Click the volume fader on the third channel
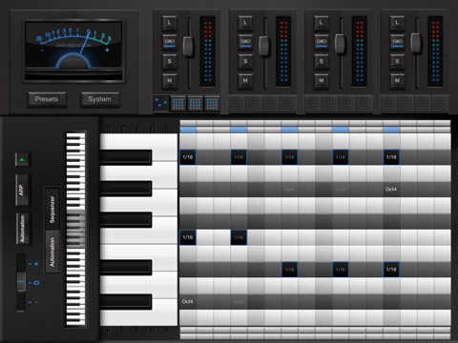This screenshot has width=458, height=343. [340, 44]
